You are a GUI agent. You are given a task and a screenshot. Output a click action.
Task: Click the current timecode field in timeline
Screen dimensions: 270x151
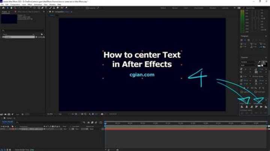7,121
